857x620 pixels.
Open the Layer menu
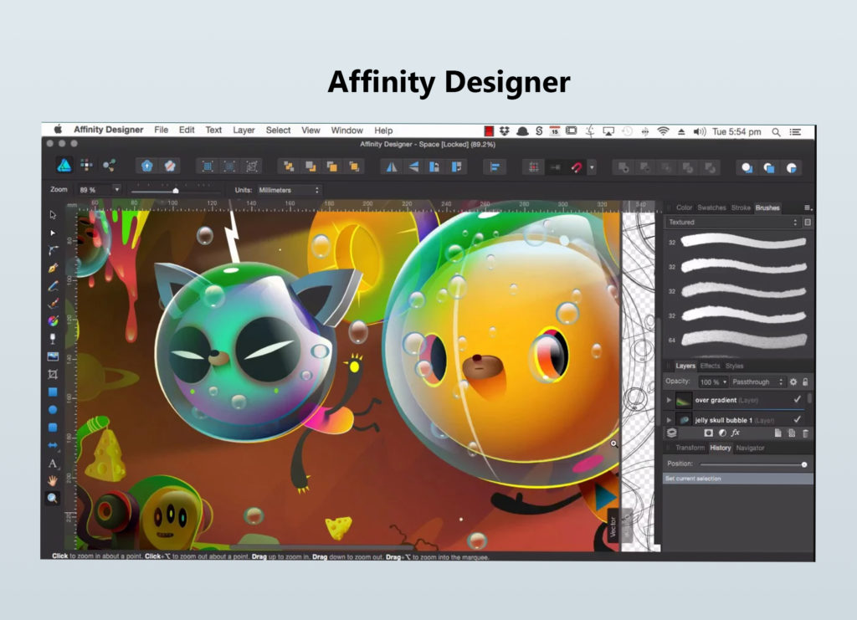pos(244,130)
